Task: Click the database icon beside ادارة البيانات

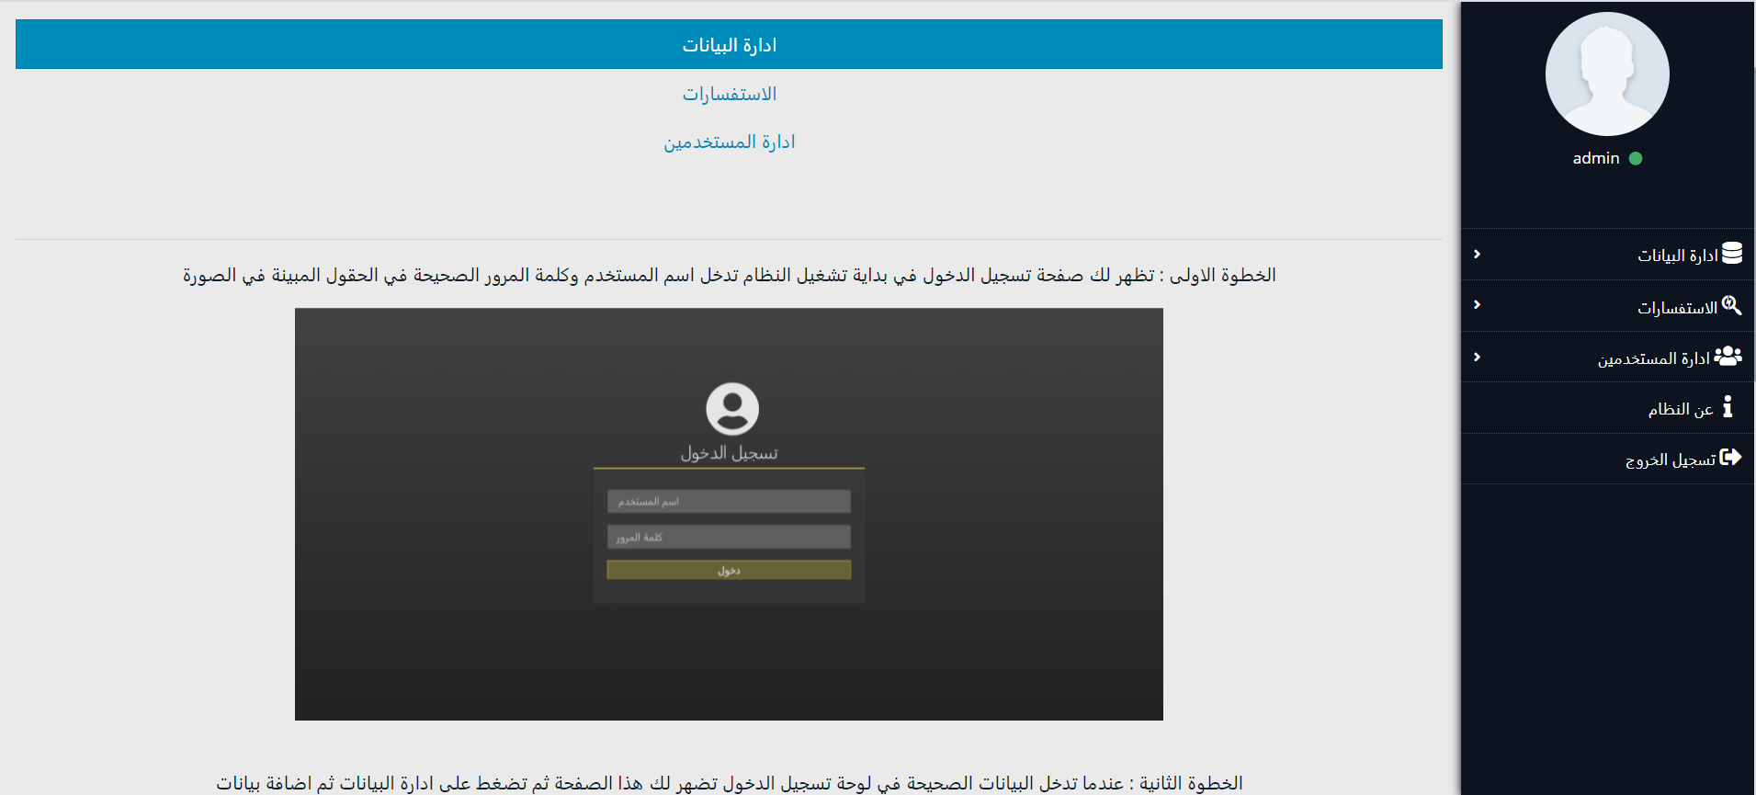Action: [1731, 254]
